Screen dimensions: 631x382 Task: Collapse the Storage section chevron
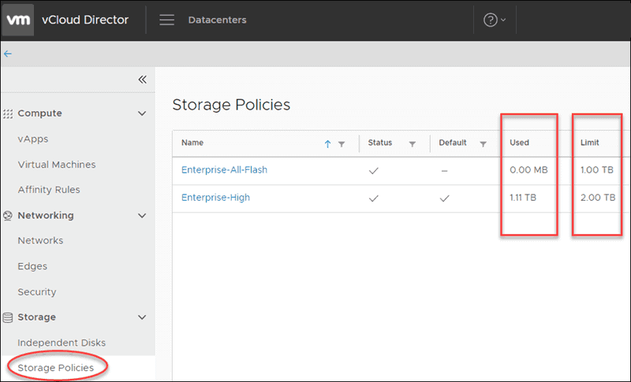(x=142, y=317)
